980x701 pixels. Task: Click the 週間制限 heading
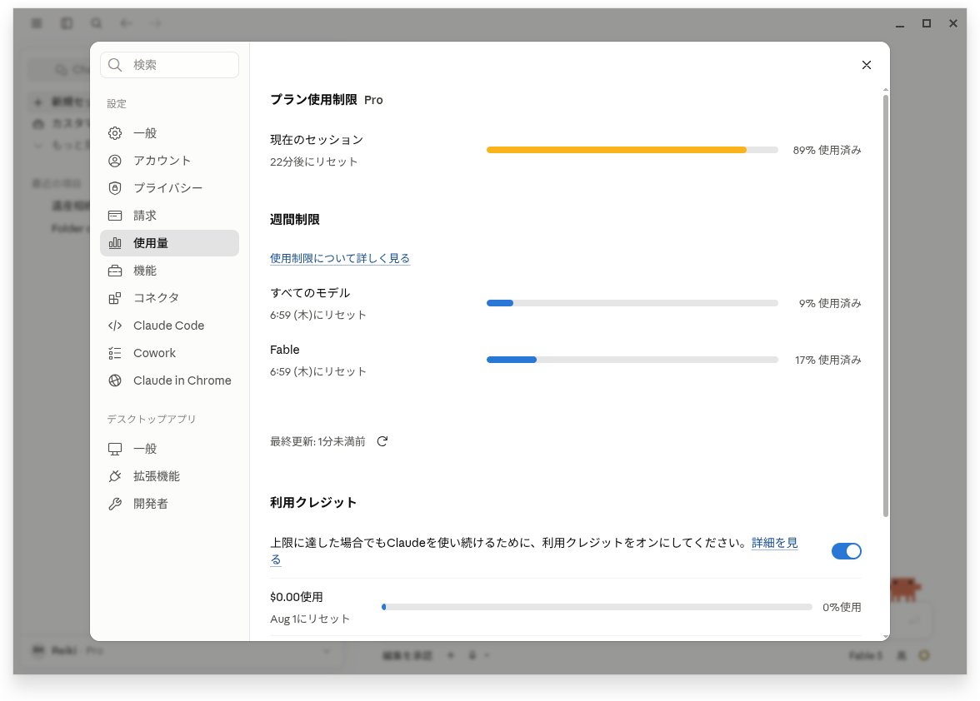pyautogui.click(x=295, y=219)
